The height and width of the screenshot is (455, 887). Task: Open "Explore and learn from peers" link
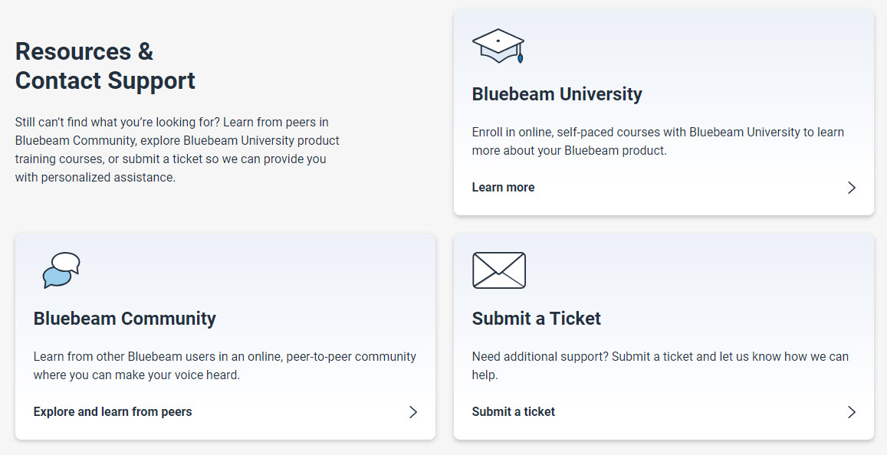tap(113, 411)
